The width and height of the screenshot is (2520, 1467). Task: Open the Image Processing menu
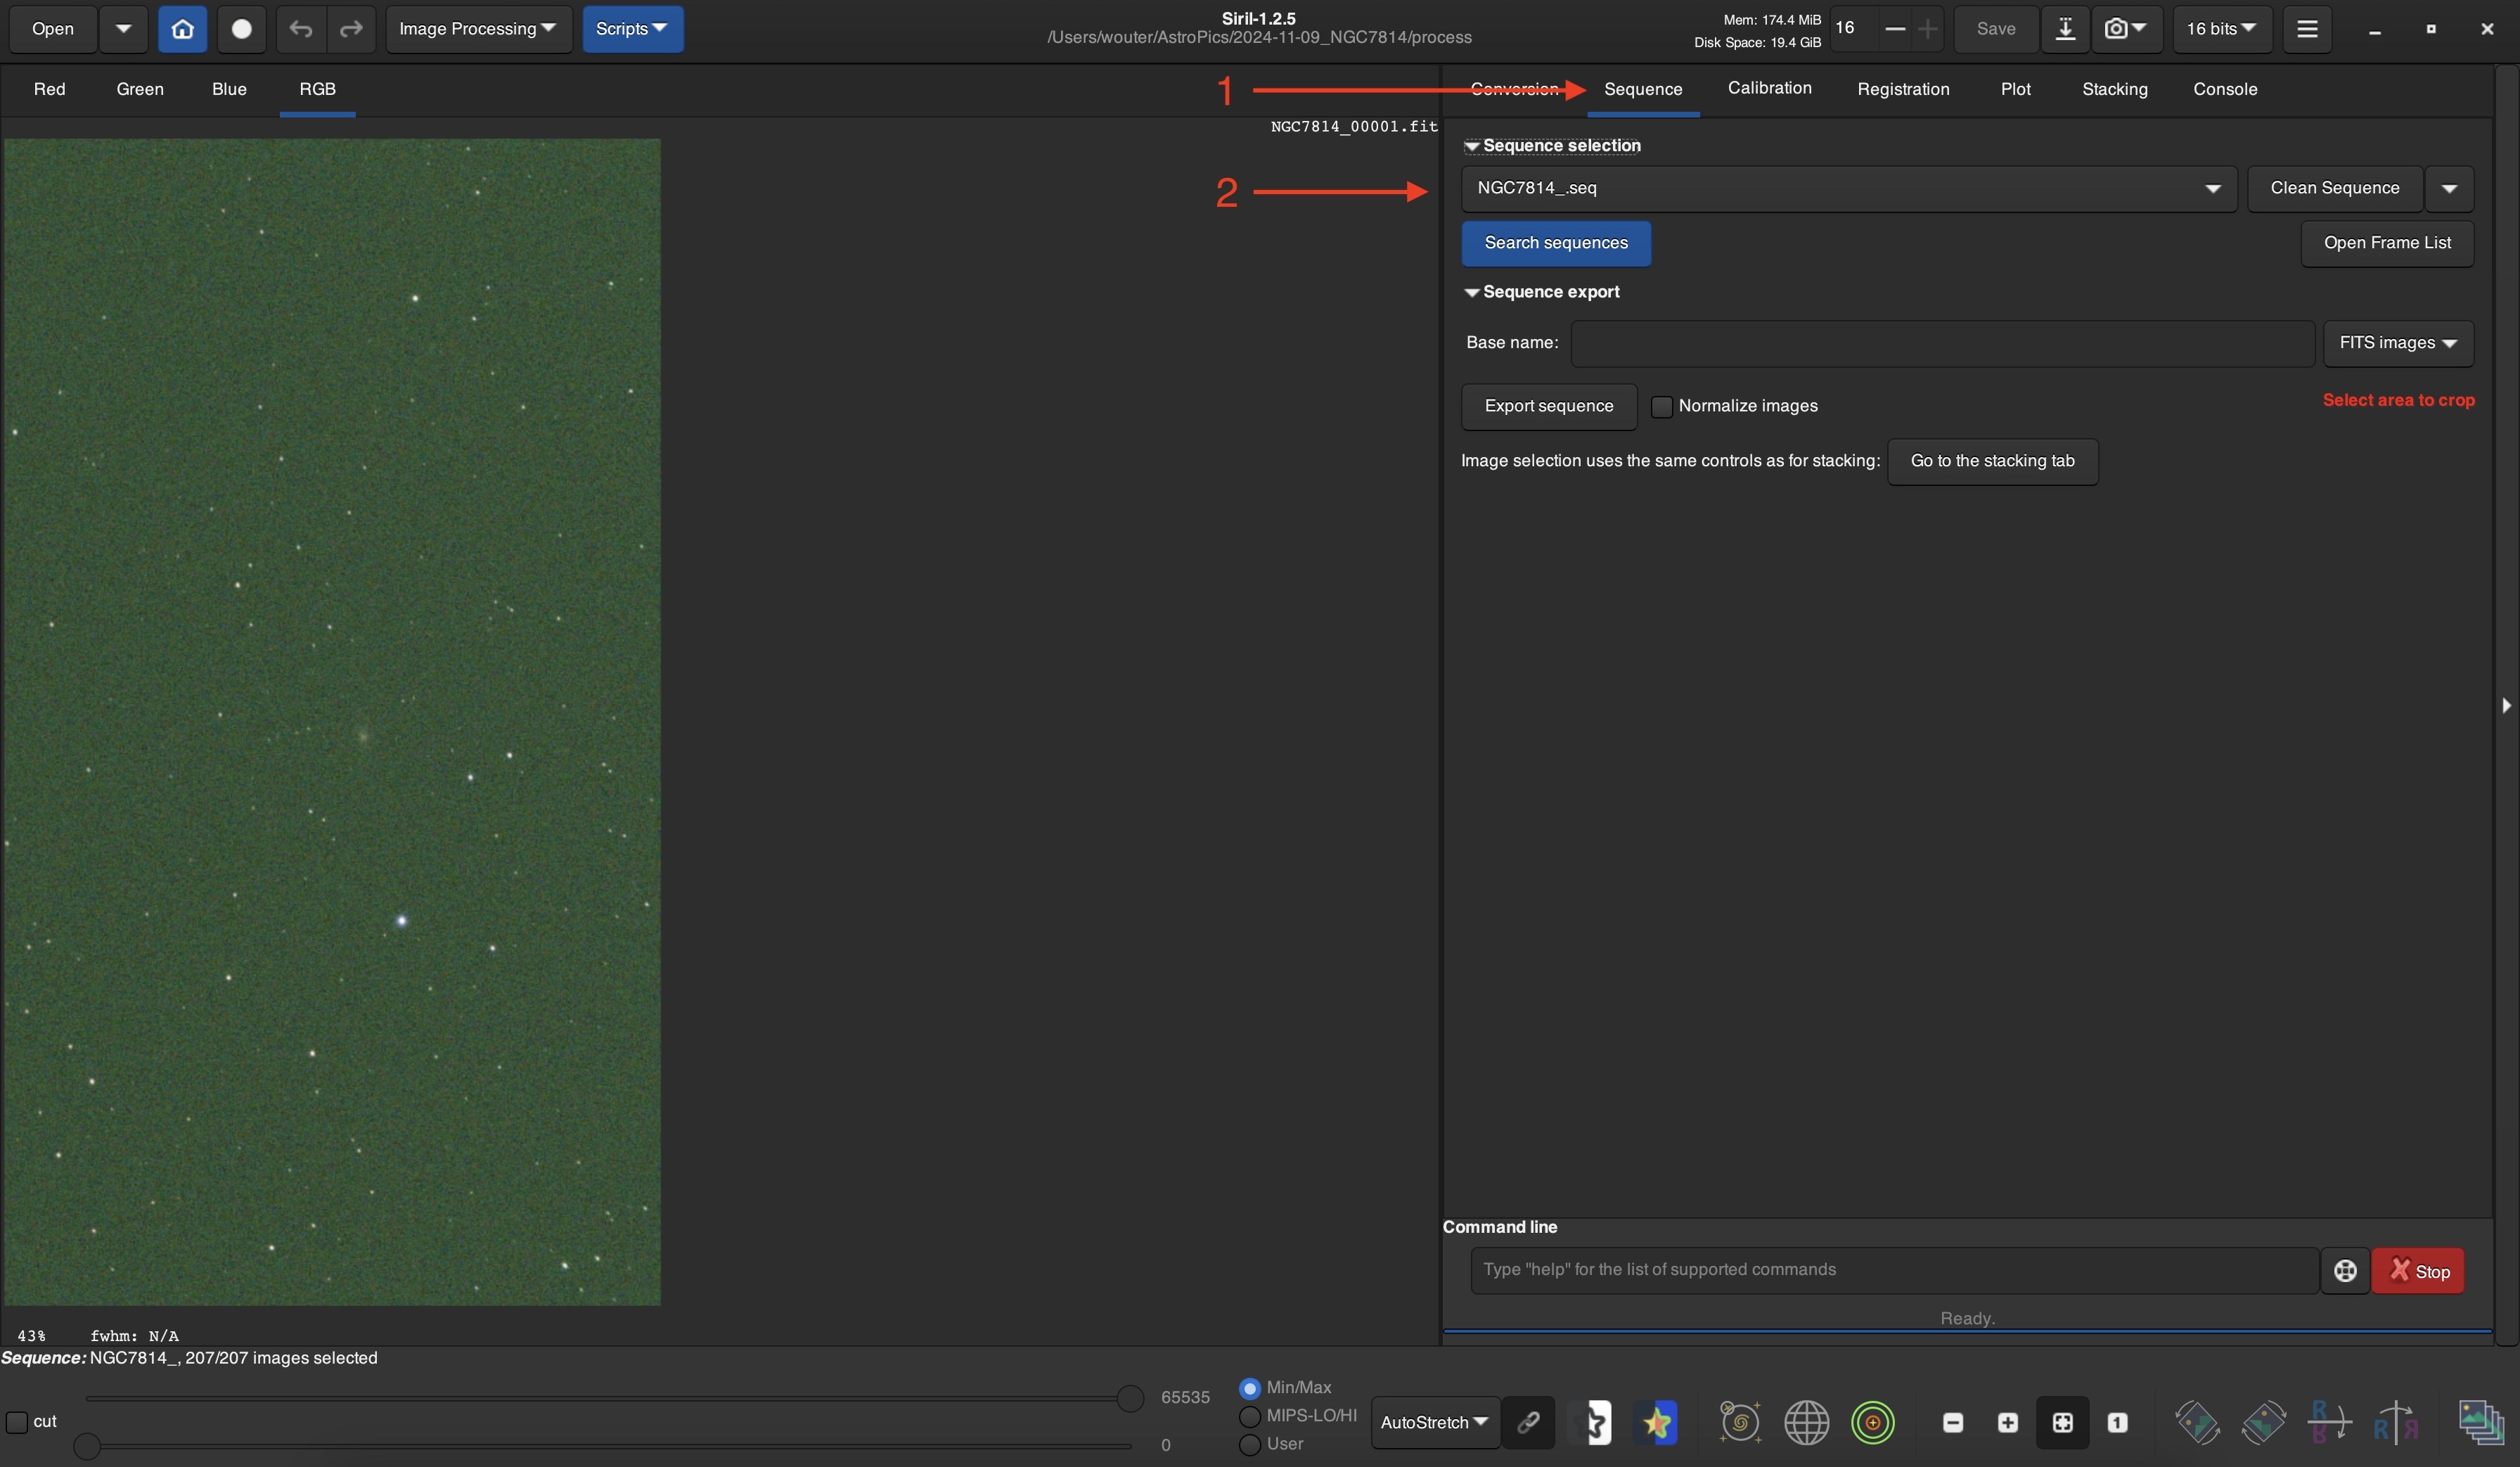pos(477,29)
